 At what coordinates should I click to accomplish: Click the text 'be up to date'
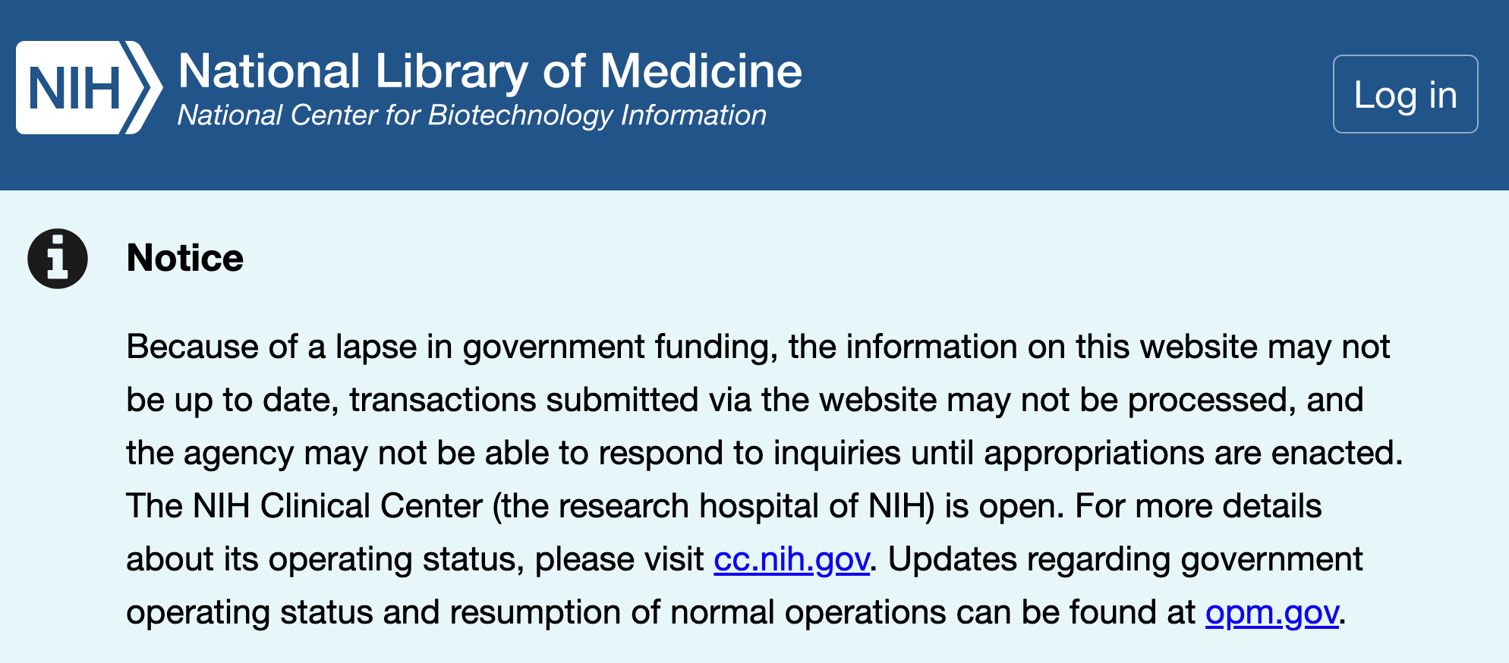pos(232,401)
